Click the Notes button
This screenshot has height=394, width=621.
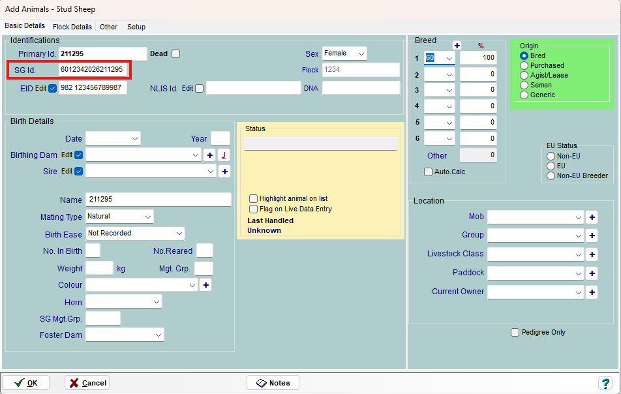(273, 383)
